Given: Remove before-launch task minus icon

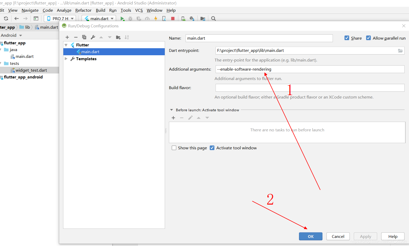Looking at the screenshot, I should 182,118.
